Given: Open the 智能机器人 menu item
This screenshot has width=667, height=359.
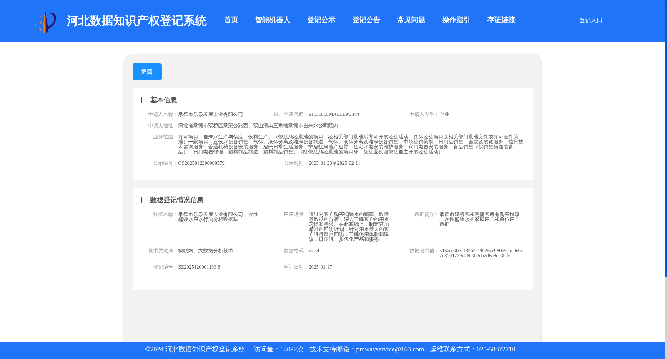Looking at the screenshot, I should pyautogui.click(x=273, y=20).
